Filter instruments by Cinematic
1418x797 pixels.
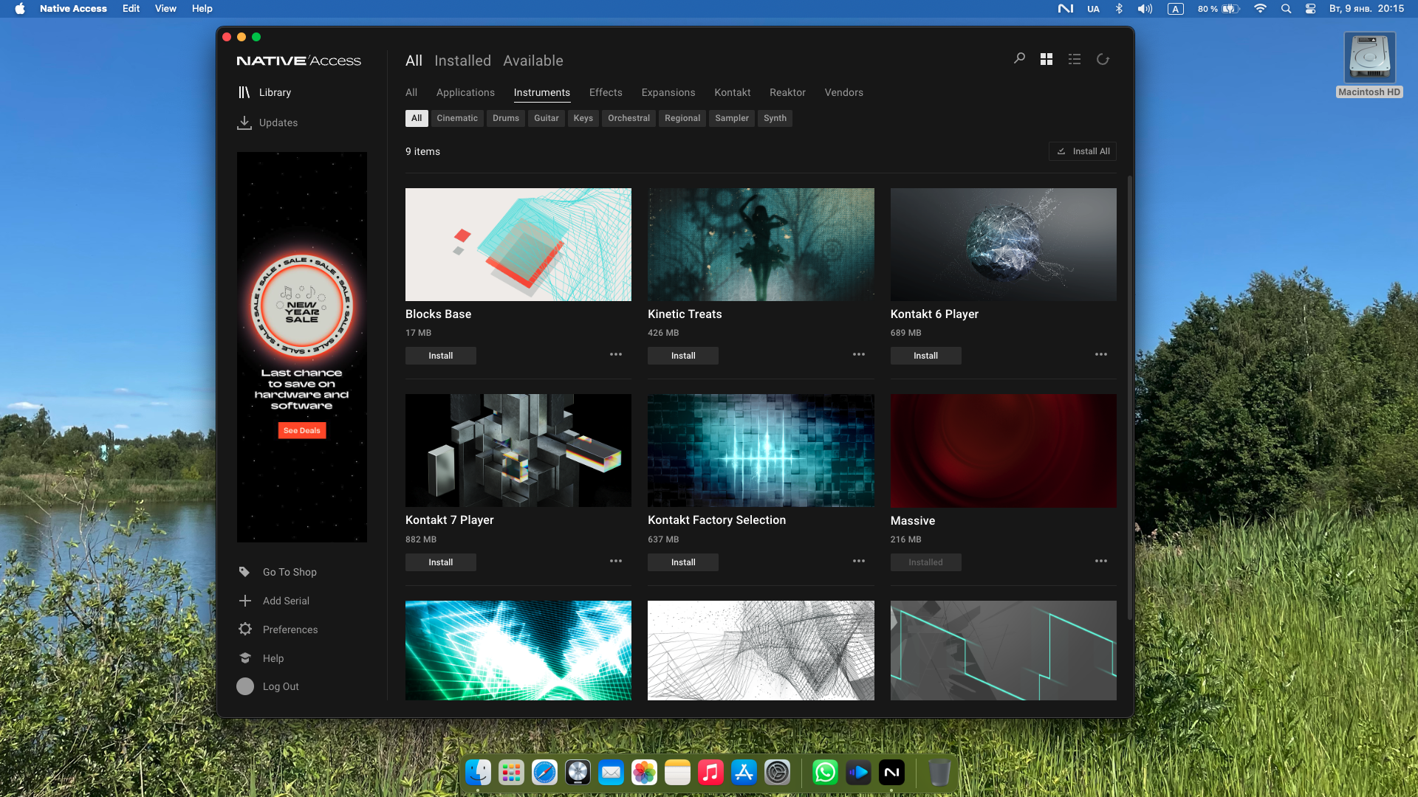coord(457,118)
